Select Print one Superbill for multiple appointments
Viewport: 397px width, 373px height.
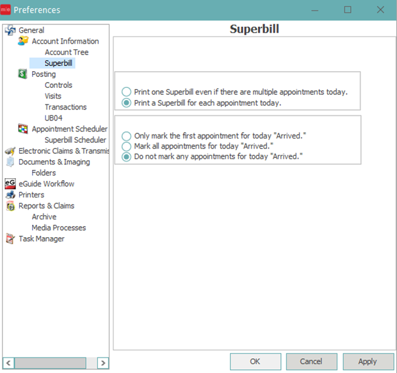[x=127, y=92]
